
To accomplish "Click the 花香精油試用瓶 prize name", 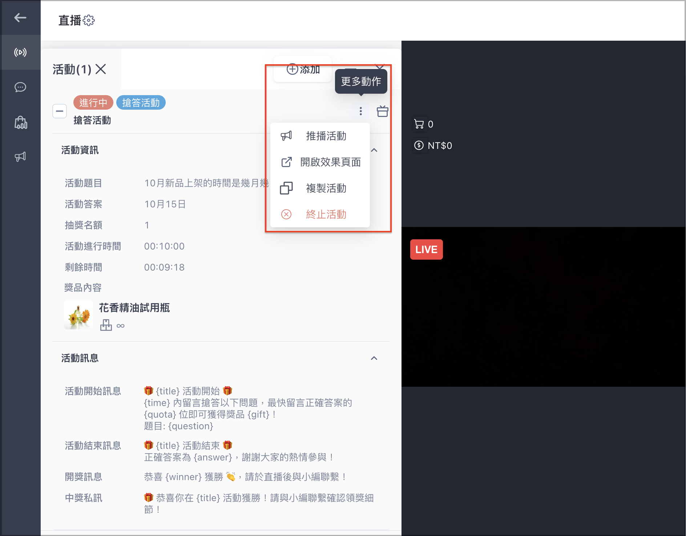I will (x=134, y=308).
